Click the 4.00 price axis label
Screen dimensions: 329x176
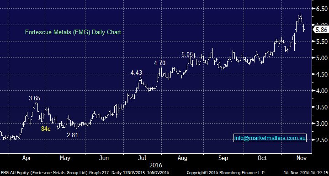pos(322,91)
